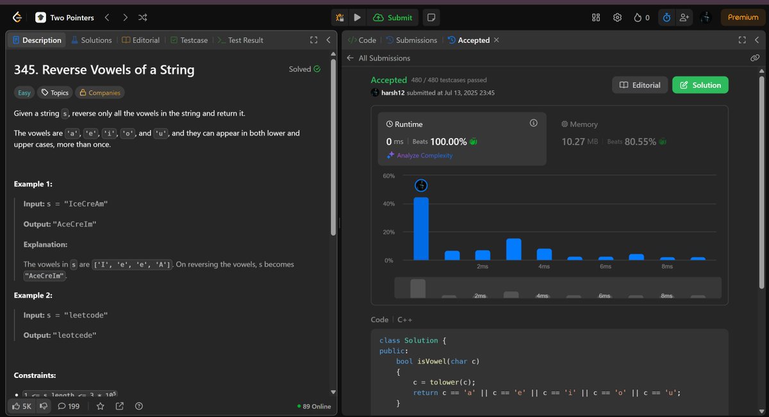Click the Premium button
Screen dimensions: 769x417
(x=743, y=17)
